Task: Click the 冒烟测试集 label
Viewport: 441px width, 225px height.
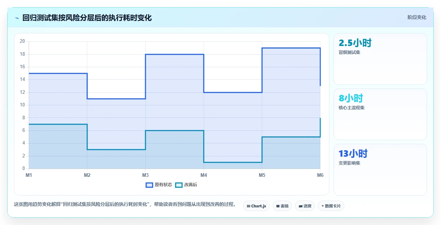Action: tap(349, 52)
